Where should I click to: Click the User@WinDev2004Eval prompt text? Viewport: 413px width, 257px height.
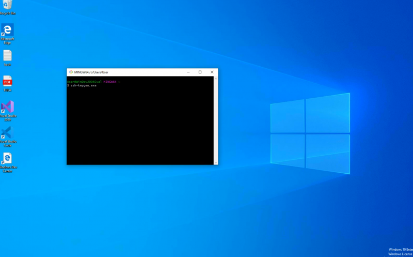(x=84, y=82)
